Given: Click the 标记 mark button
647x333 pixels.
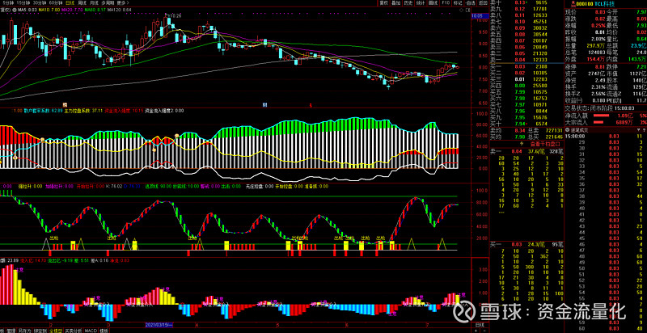Looking at the screenshot, I should pyautogui.click(x=458, y=3).
